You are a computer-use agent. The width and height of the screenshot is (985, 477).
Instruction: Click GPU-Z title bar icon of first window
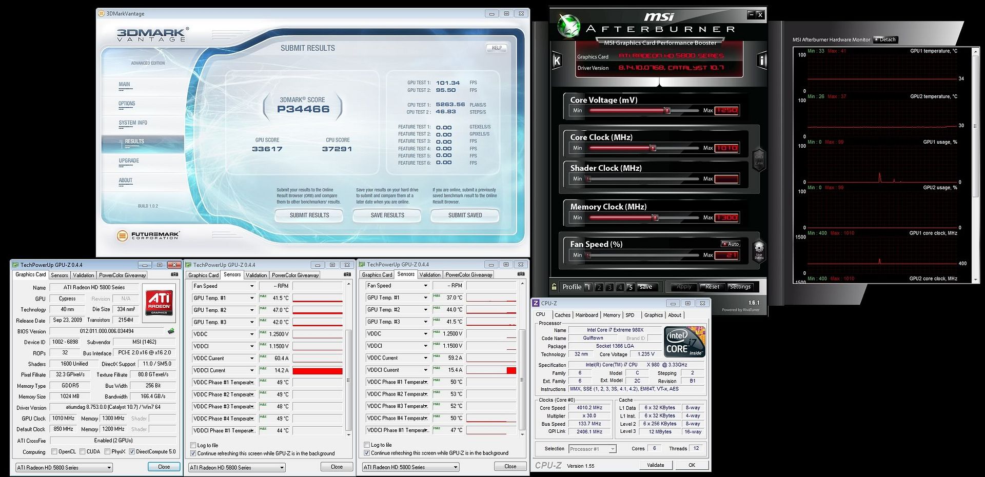(x=15, y=265)
